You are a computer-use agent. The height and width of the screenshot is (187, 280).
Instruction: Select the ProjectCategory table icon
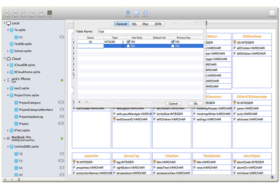coord(16,103)
